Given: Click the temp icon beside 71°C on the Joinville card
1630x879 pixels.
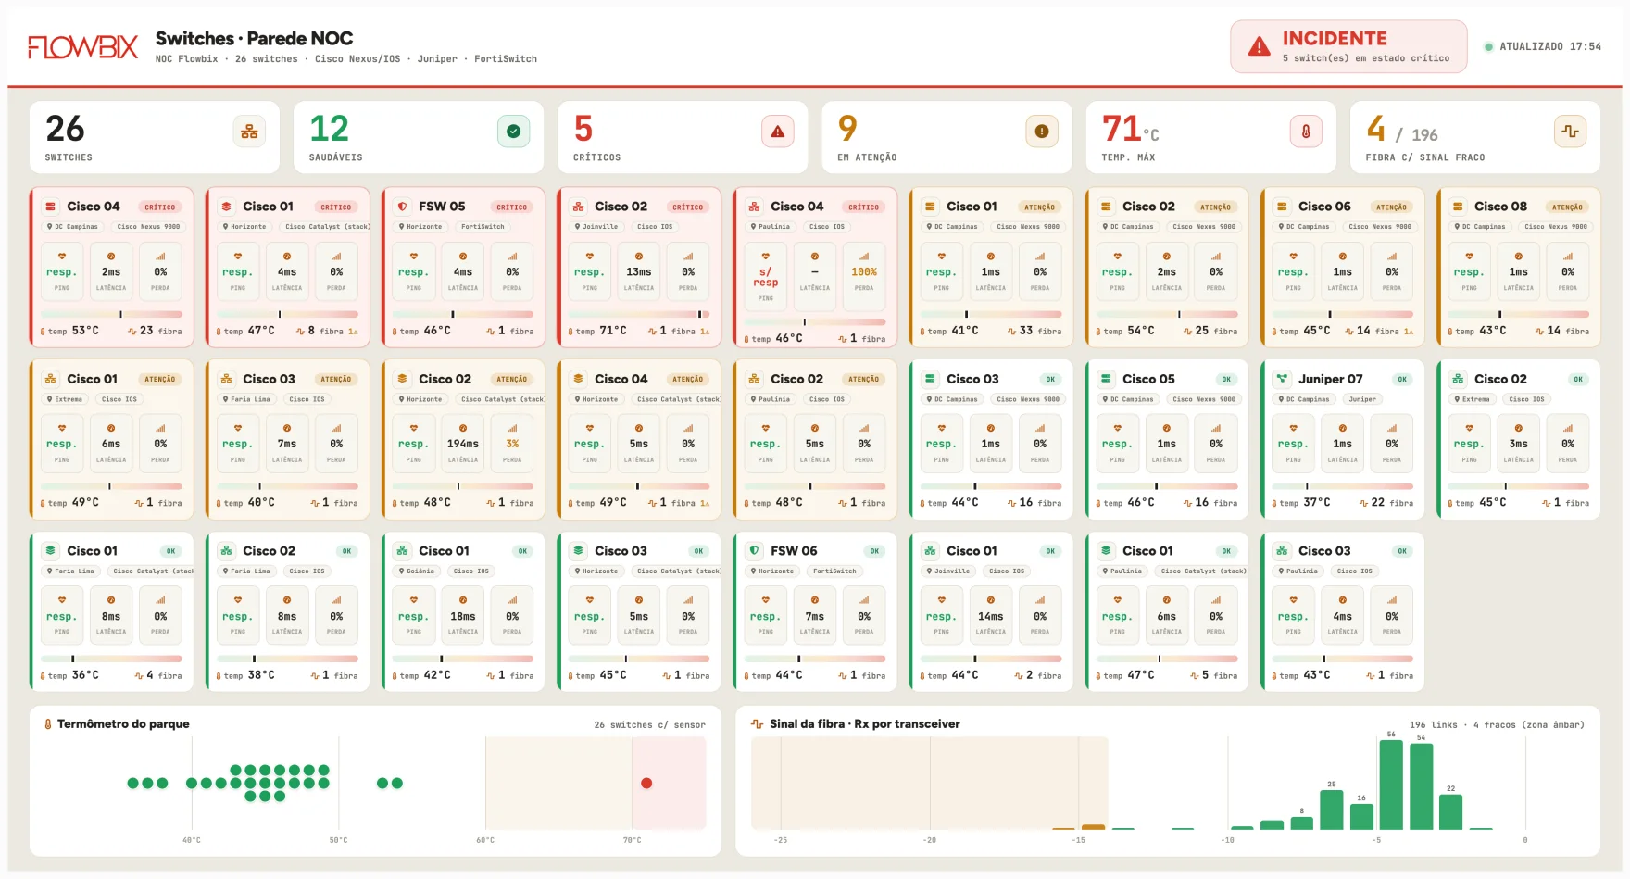Looking at the screenshot, I should click(x=570, y=332).
